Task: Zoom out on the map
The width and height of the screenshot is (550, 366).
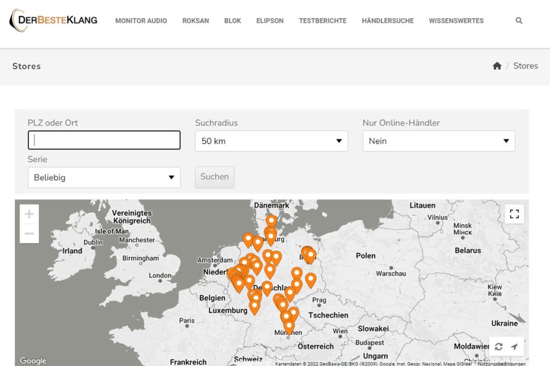Action: tap(30, 234)
